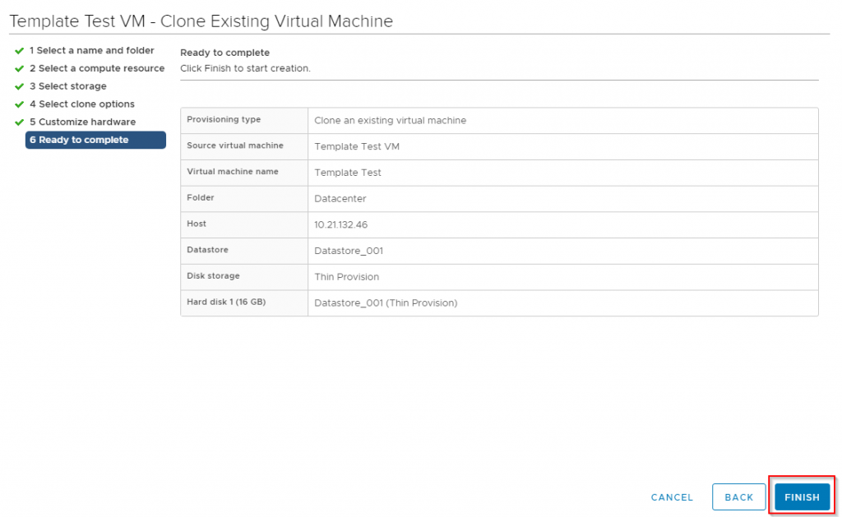842x517 pixels.
Task: Click the checkmark beside 'Customize hardware'
Action: point(17,122)
